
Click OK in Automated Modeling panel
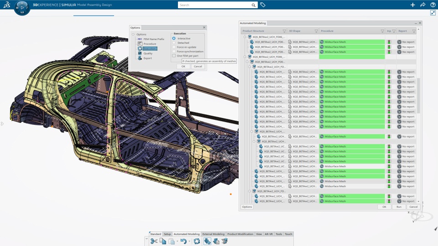pos(384,207)
